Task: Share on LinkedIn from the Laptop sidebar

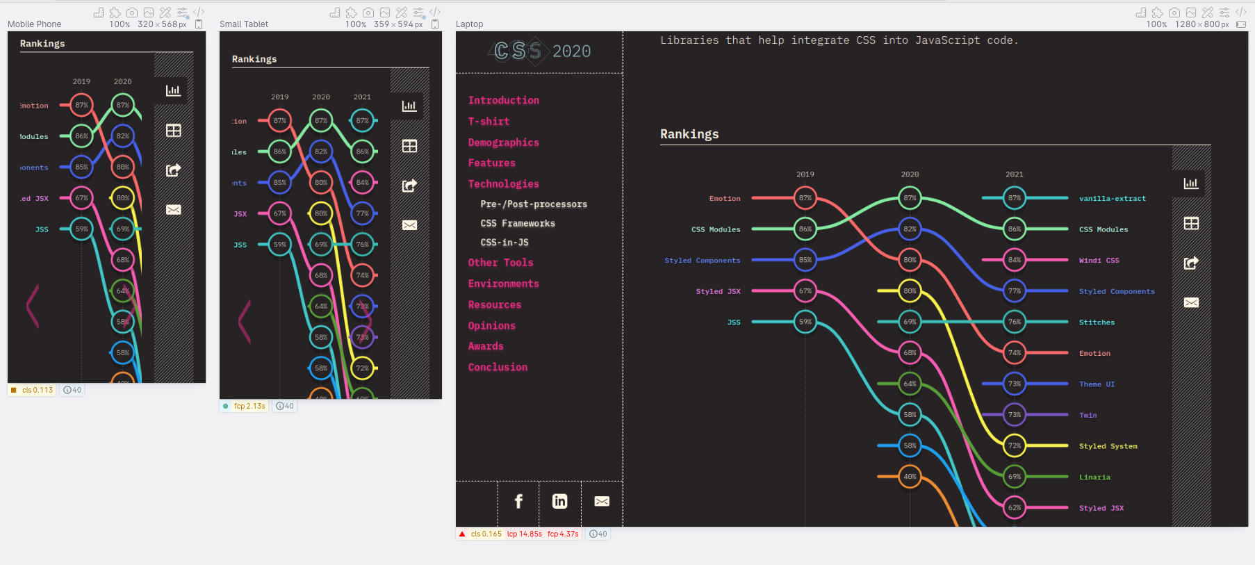Action: tap(560, 501)
